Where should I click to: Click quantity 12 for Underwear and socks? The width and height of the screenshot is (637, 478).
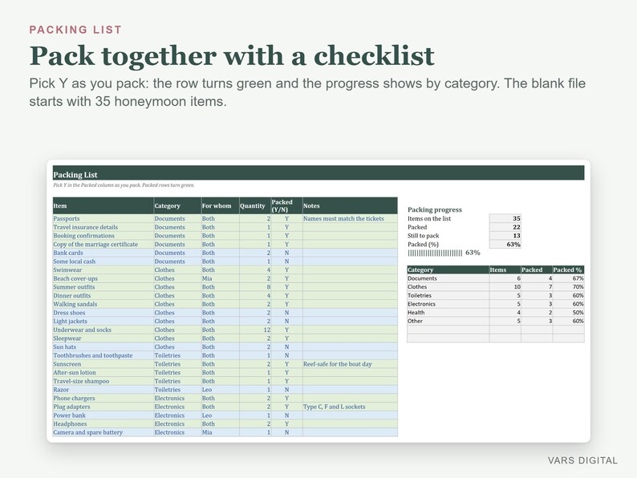pos(255,330)
